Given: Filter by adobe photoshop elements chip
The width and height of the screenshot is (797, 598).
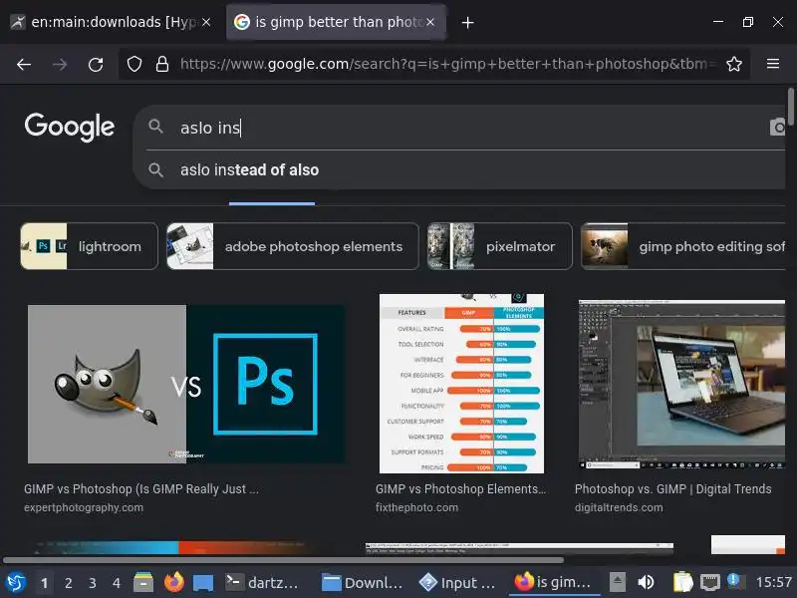Looking at the screenshot, I should (x=293, y=246).
